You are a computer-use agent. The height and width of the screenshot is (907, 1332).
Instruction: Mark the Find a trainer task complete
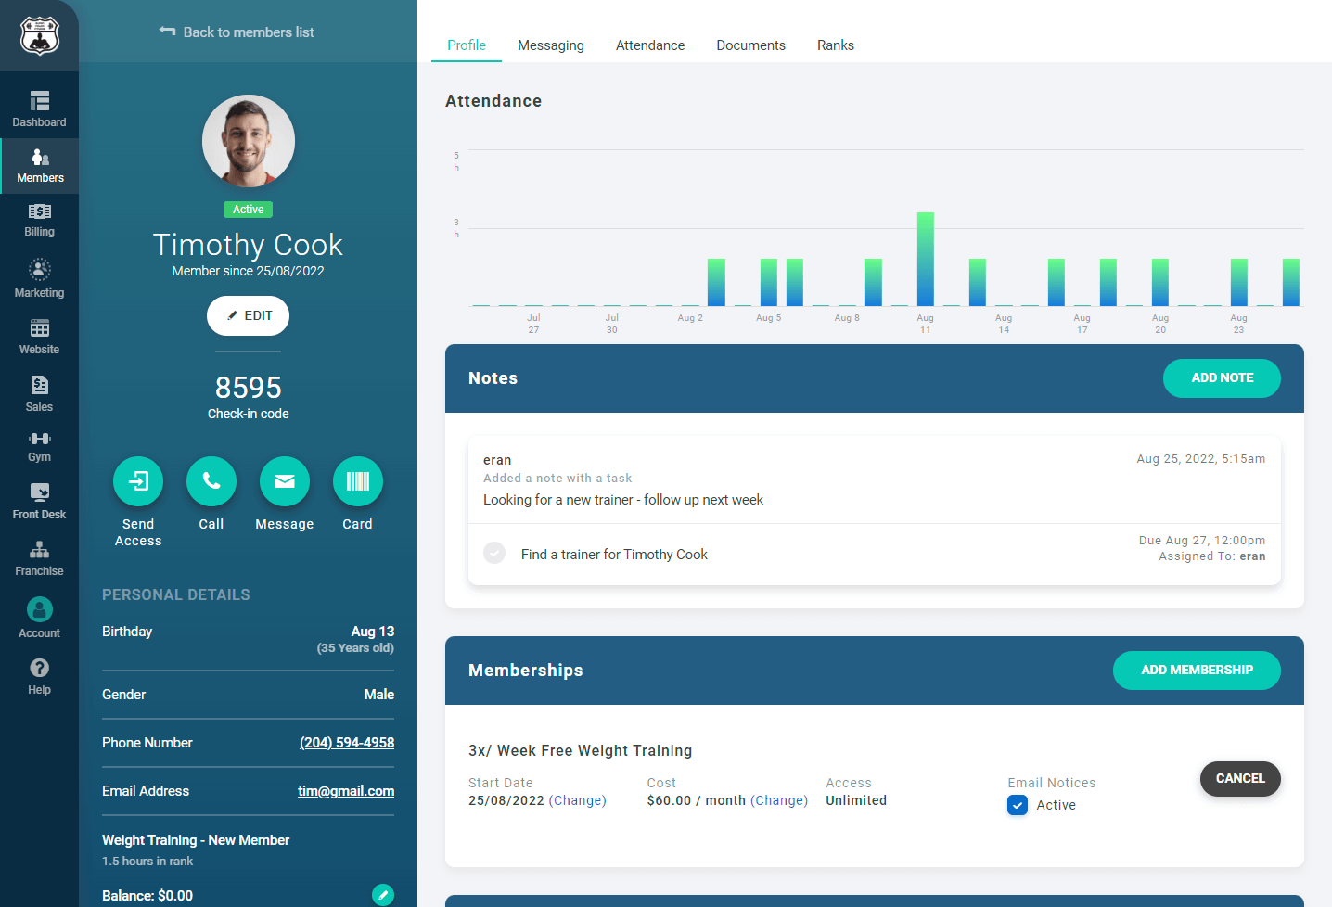(494, 554)
